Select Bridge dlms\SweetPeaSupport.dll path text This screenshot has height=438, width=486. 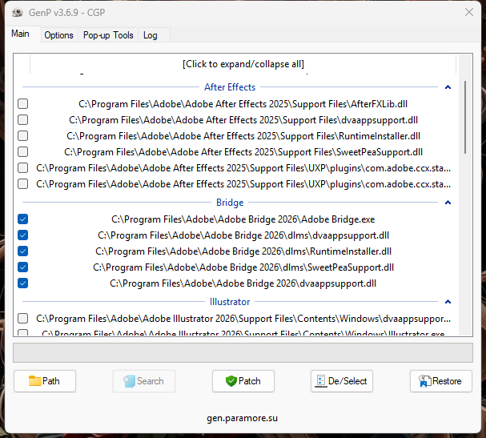pos(243,267)
